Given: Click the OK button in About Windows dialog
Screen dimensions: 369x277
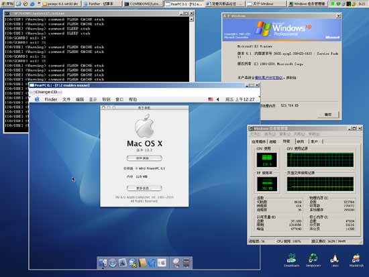Looking at the screenshot, I should 328,115.
